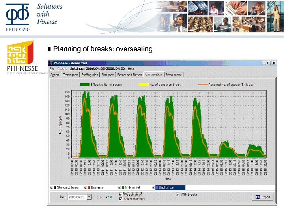Click the yellow No. of people on break swatch

tap(144, 84)
